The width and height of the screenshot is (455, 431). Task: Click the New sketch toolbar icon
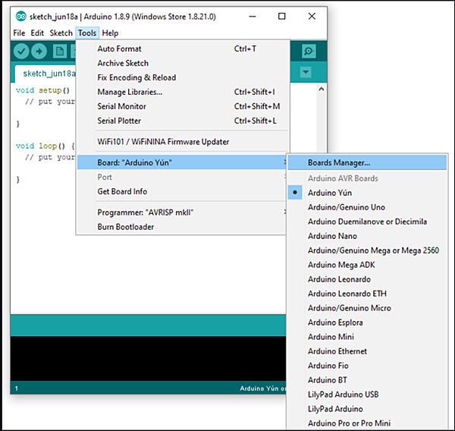pyautogui.click(x=60, y=52)
